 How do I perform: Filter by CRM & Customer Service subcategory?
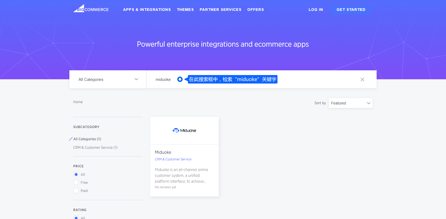[95, 147]
